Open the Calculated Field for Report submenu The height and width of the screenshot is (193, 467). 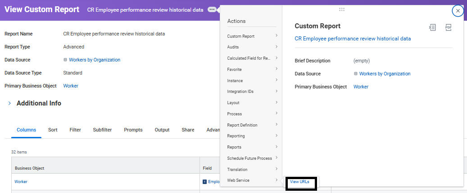(252, 58)
